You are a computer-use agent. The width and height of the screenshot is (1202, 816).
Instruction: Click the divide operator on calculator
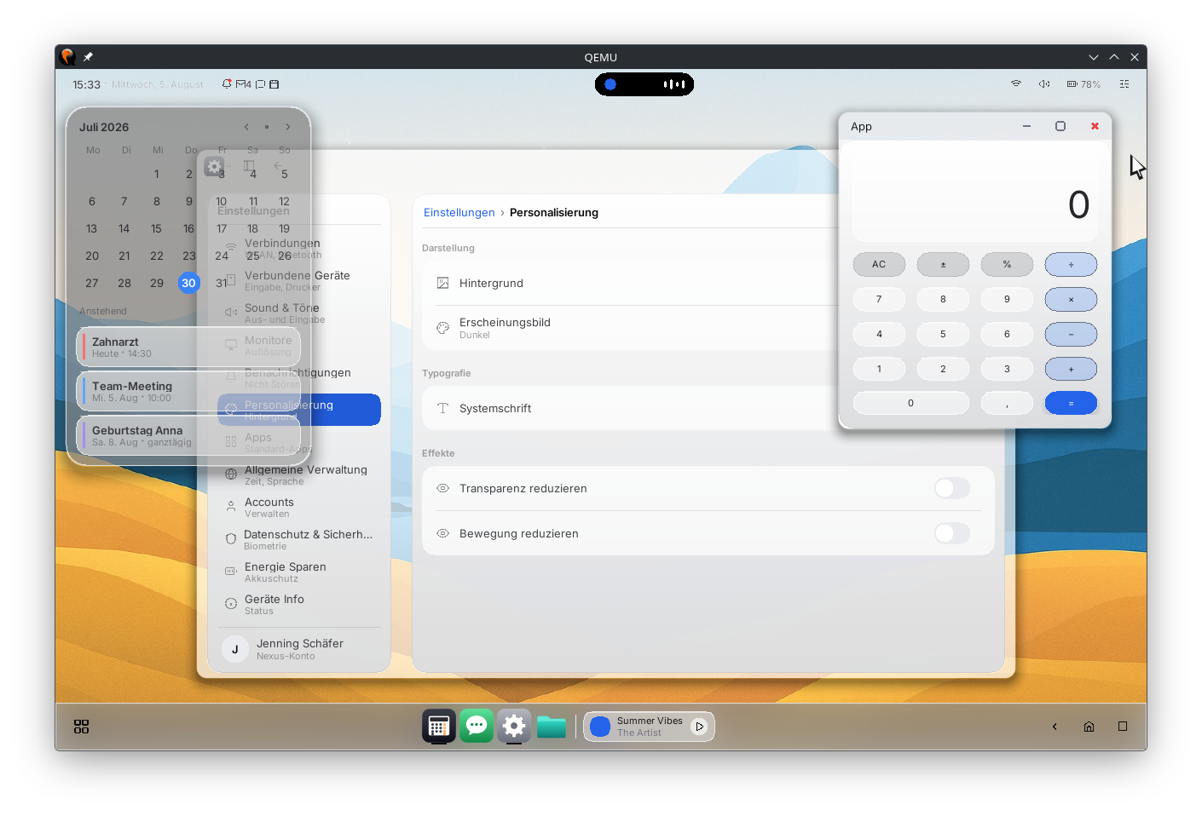(x=1071, y=265)
